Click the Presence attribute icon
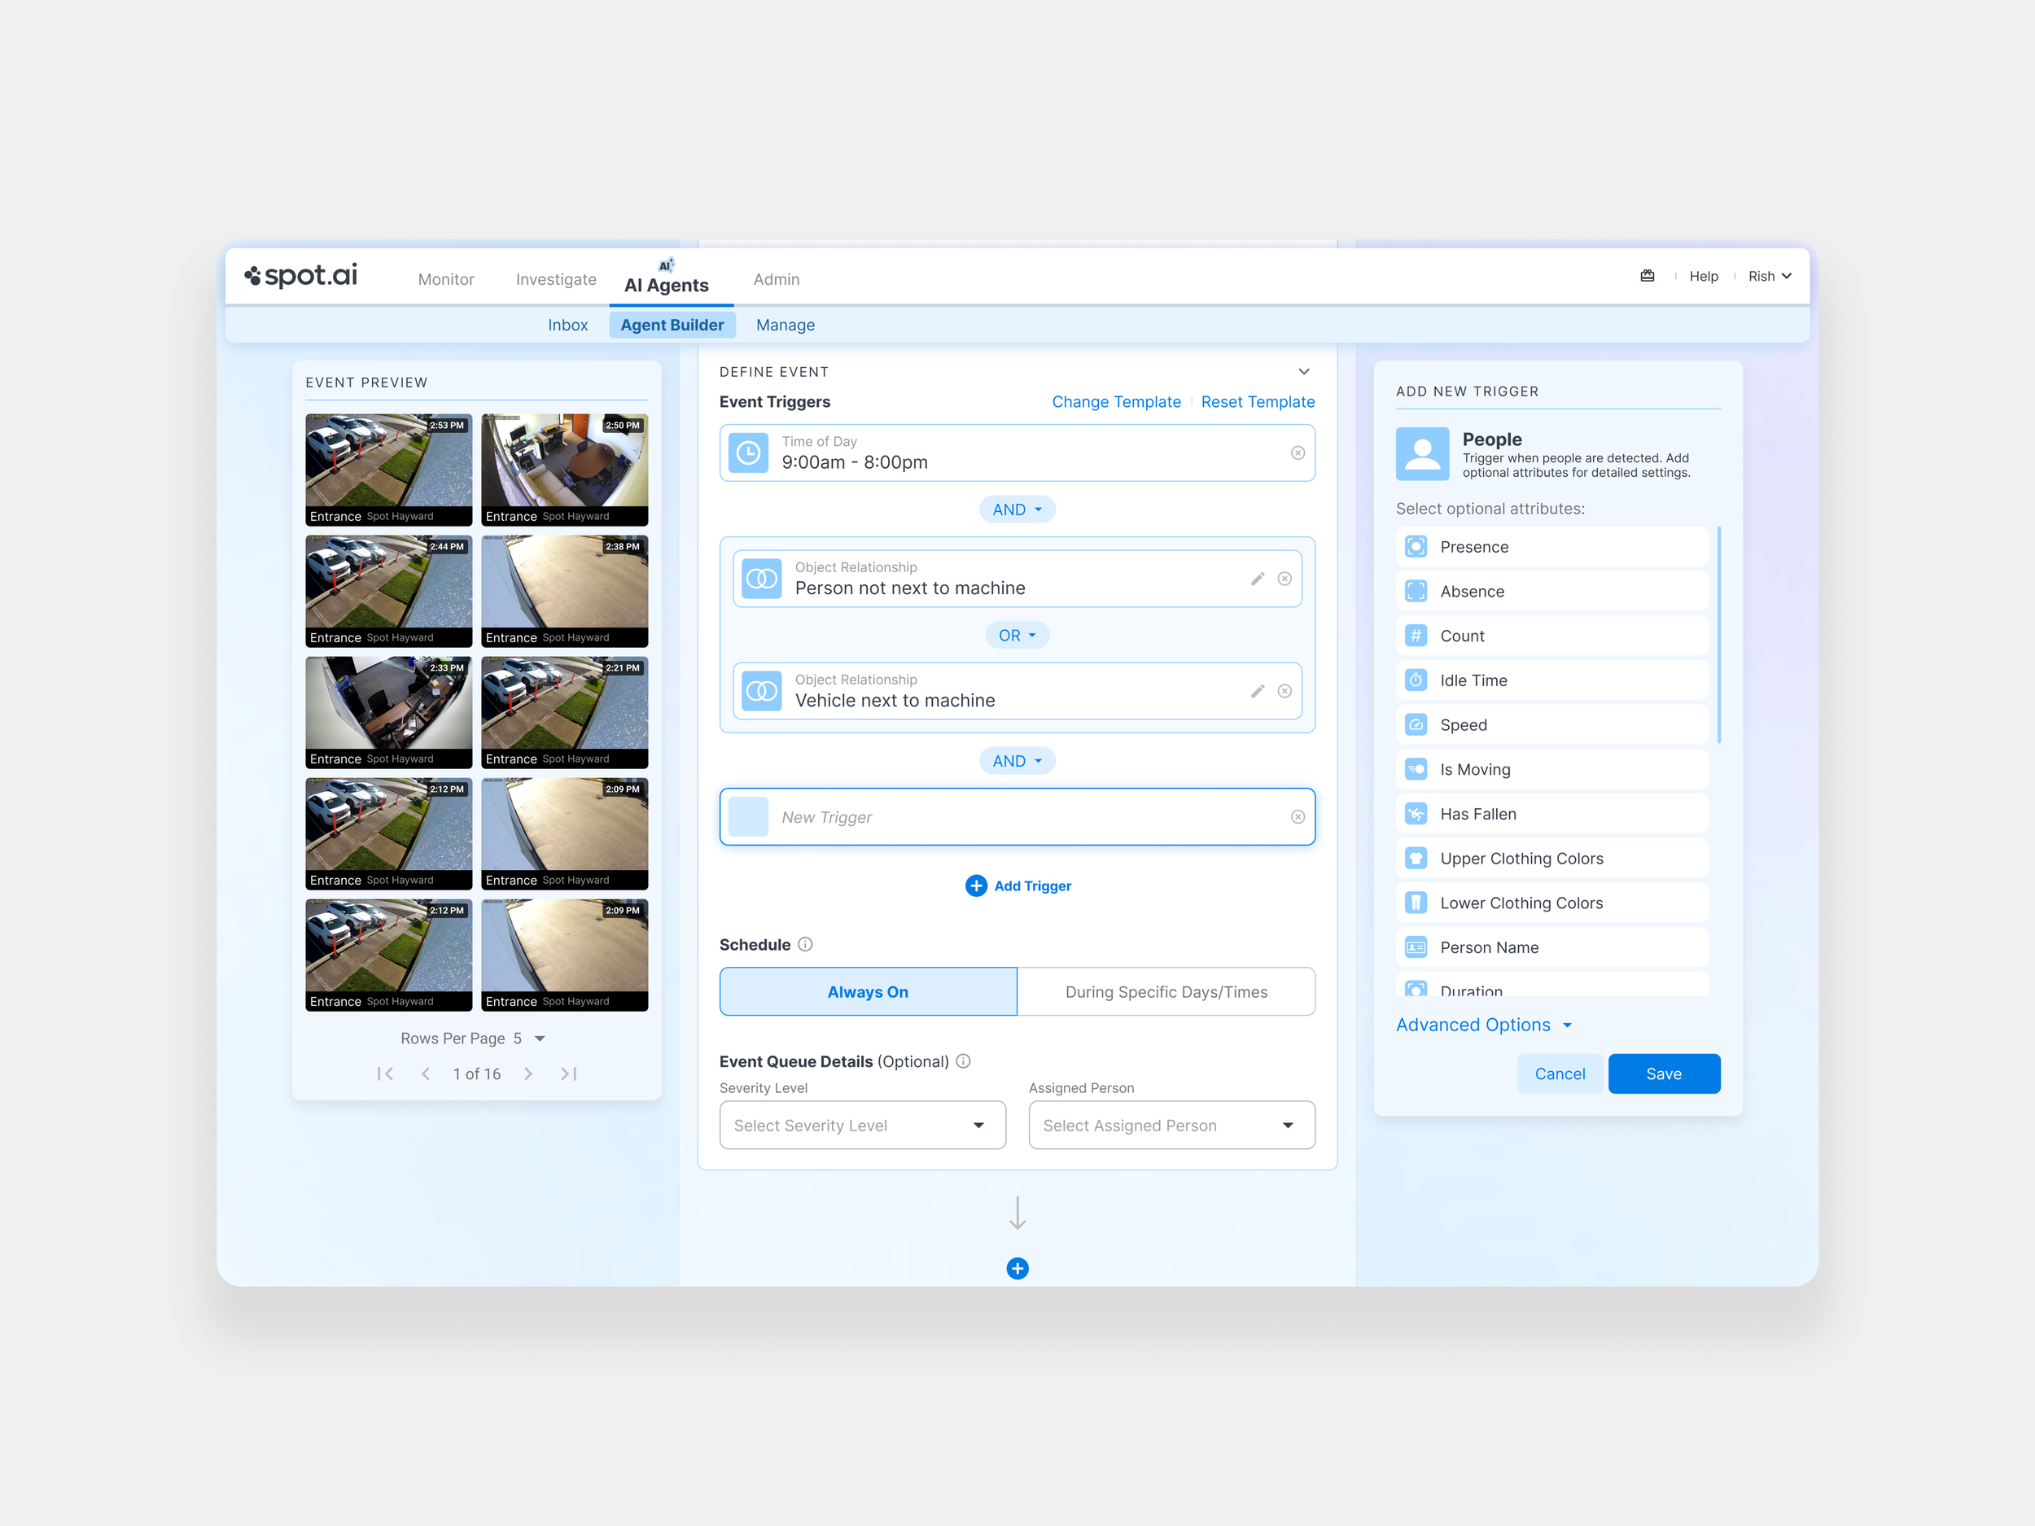 click(x=1416, y=546)
